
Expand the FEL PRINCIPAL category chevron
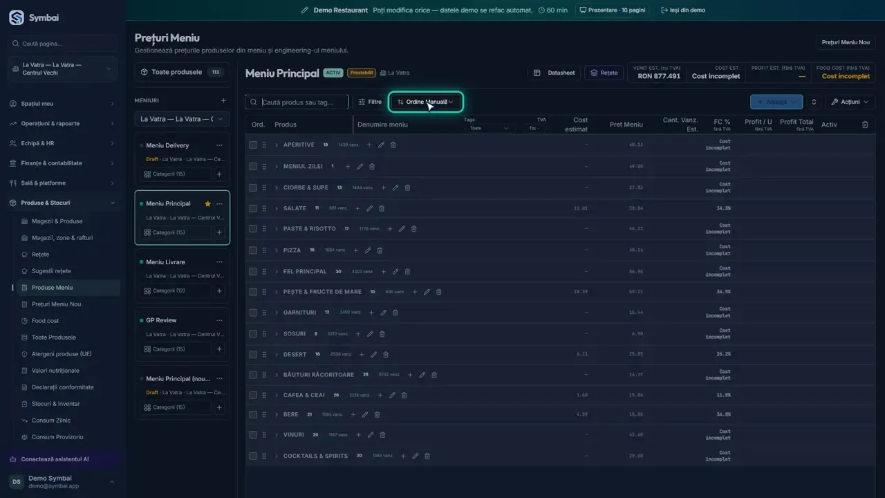[x=277, y=272]
